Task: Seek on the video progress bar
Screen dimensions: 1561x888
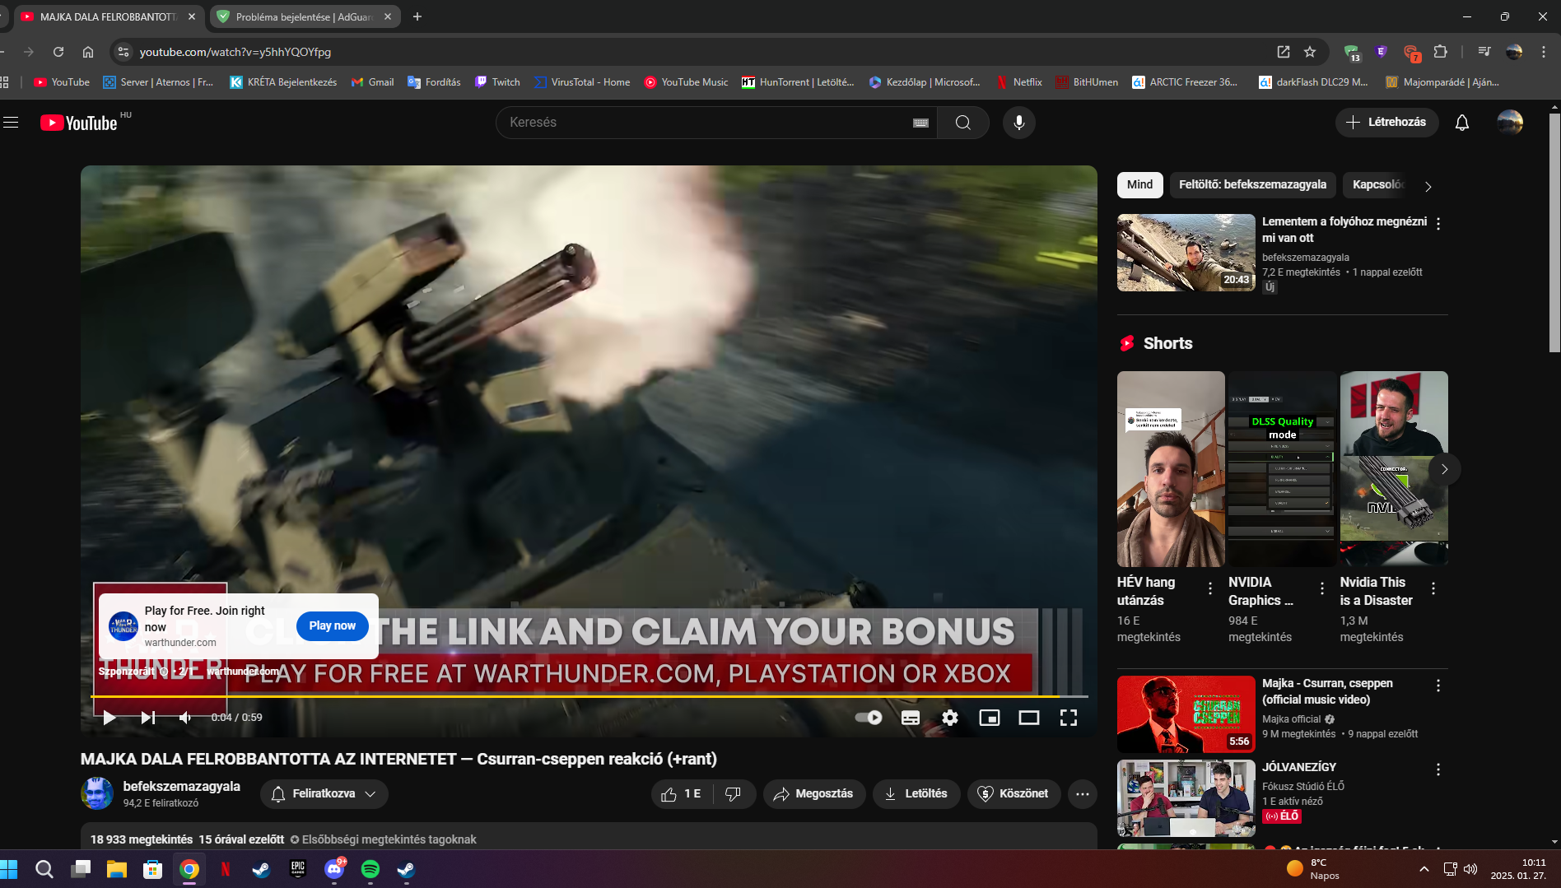Action: tap(589, 696)
